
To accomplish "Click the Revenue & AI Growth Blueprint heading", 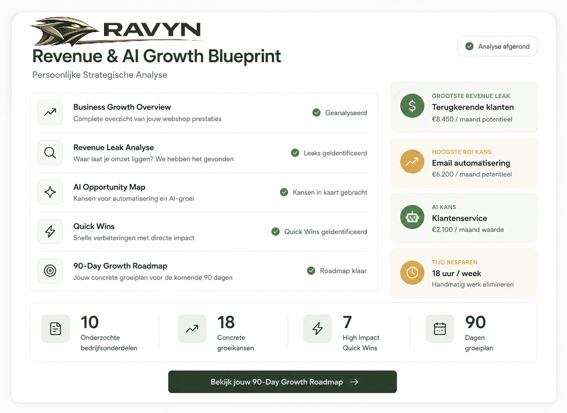I will pyautogui.click(x=157, y=56).
